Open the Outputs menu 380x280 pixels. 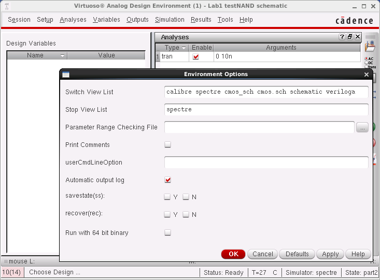[x=137, y=20]
